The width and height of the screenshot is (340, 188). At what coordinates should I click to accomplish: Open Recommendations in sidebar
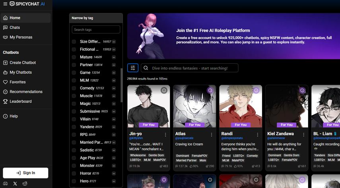(x=25, y=92)
